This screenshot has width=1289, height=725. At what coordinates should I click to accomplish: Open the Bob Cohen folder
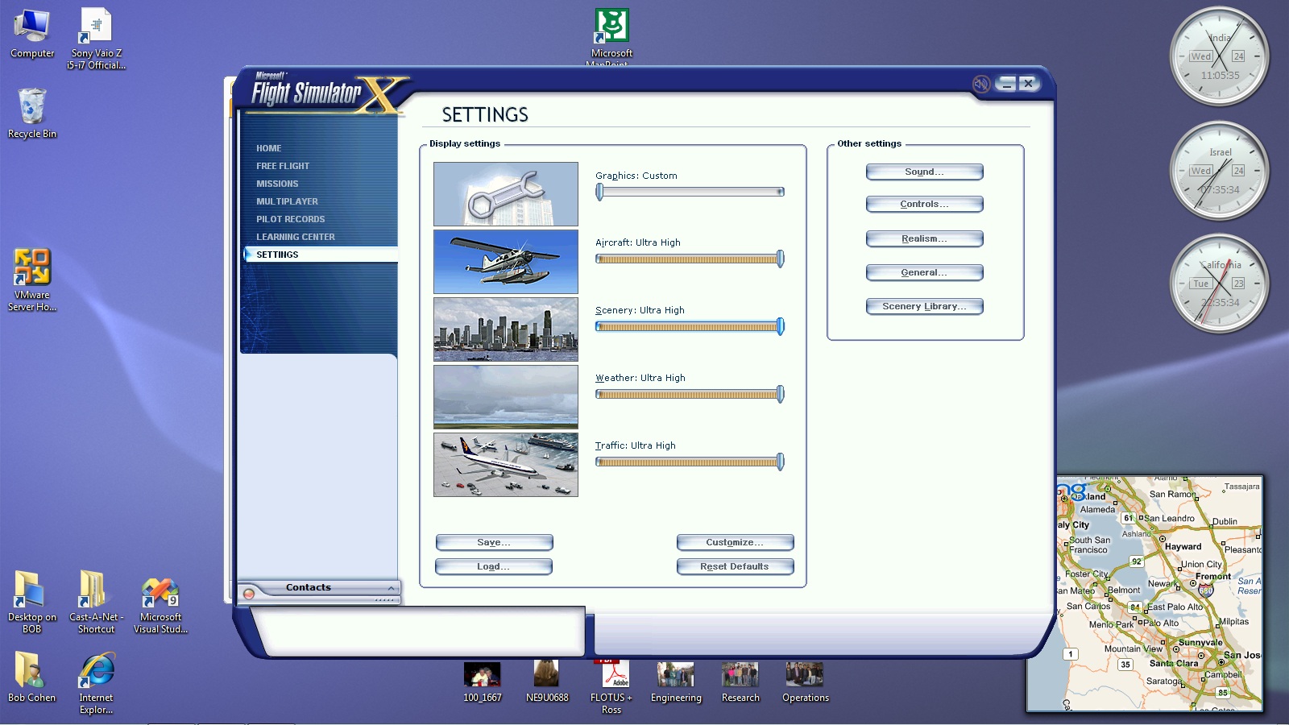(x=32, y=677)
